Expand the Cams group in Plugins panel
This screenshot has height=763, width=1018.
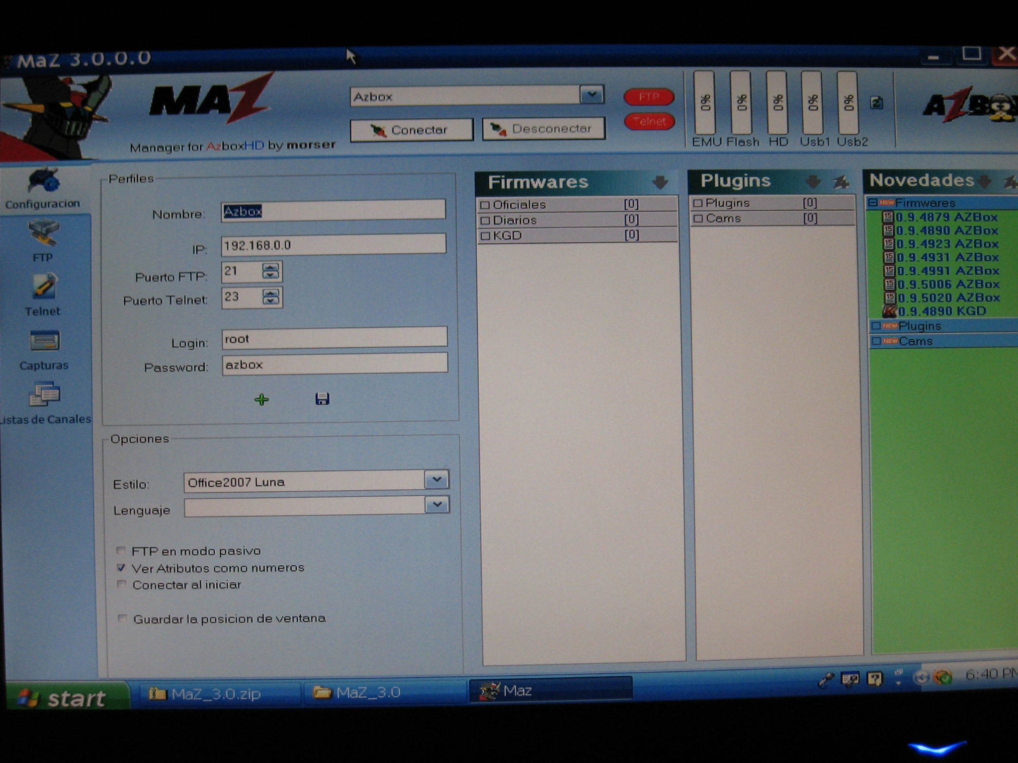(x=698, y=218)
